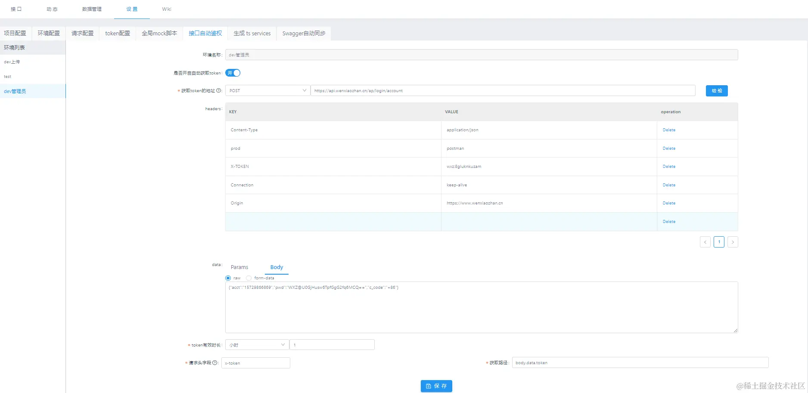Click Delete on the empty header row

click(669, 222)
